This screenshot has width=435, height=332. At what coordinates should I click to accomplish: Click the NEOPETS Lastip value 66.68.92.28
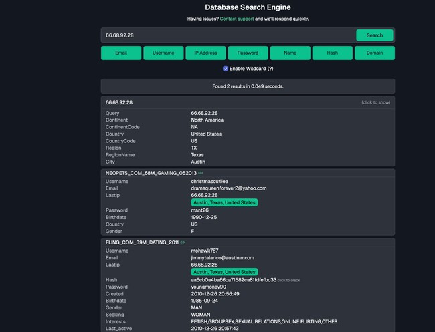(204, 195)
